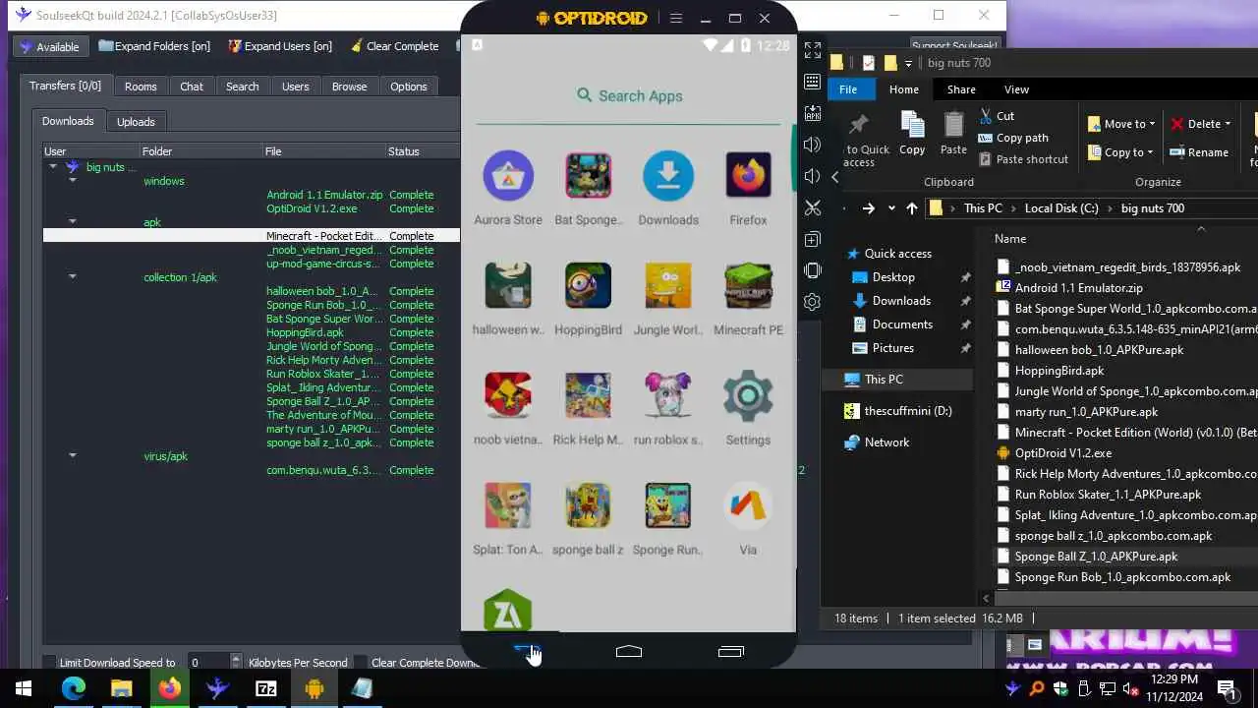Click OptiDroid keyboard sidebar icon
This screenshot has height=708, width=1258.
click(813, 82)
